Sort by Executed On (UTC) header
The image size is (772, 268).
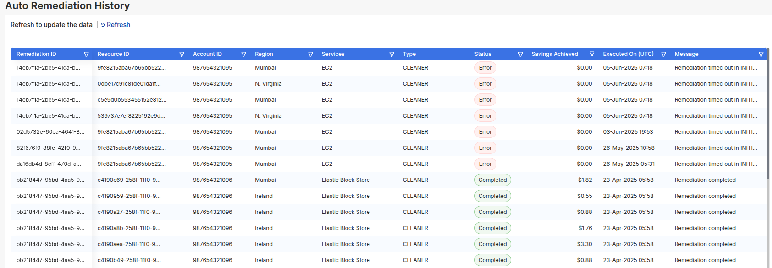(628, 54)
